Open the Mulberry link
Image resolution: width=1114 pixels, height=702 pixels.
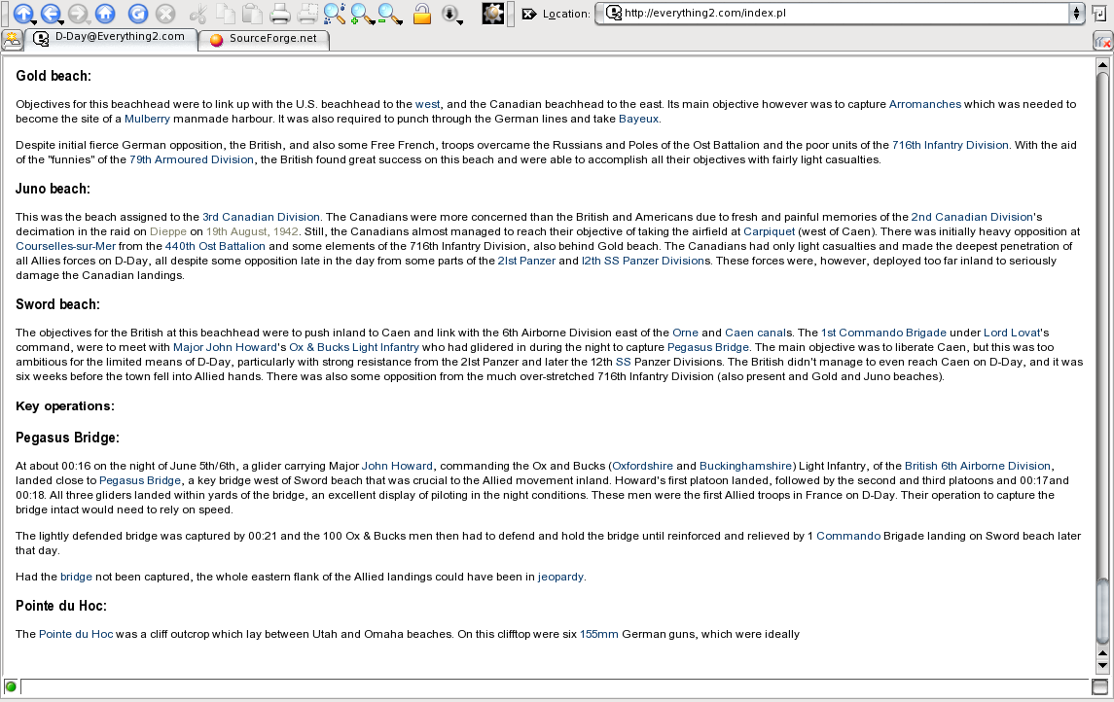[x=147, y=119]
